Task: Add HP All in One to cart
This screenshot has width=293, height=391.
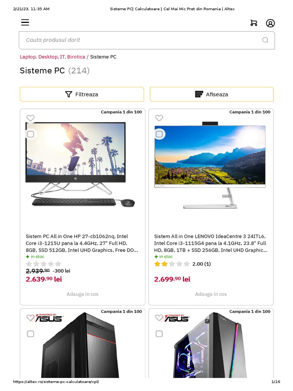Action: [82, 294]
